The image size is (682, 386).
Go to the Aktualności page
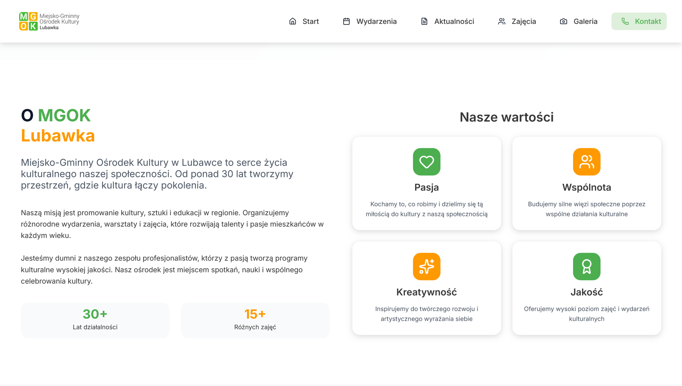[x=454, y=21]
